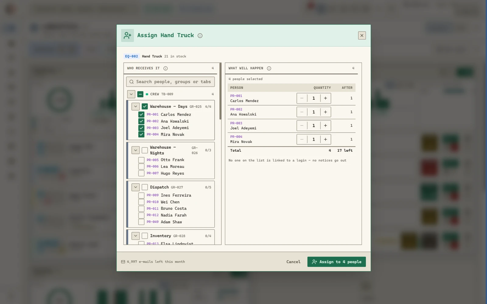Collapse the CREW TB-009 tree node
Screen dimensions: 487x304
point(131,94)
